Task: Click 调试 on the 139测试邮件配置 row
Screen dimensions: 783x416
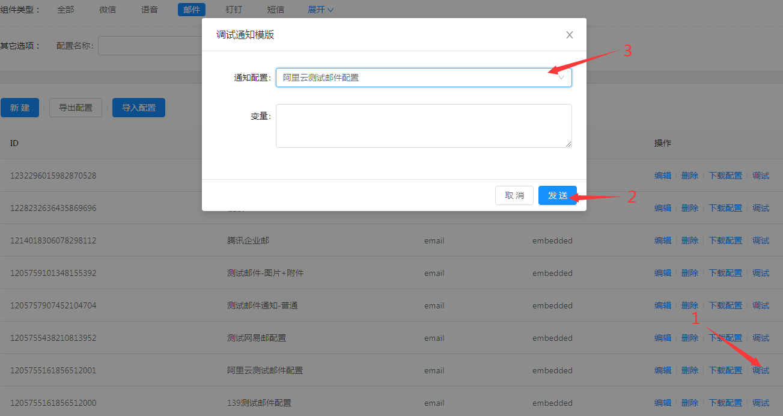Action: click(760, 402)
